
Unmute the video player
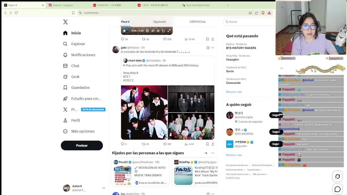153,31
